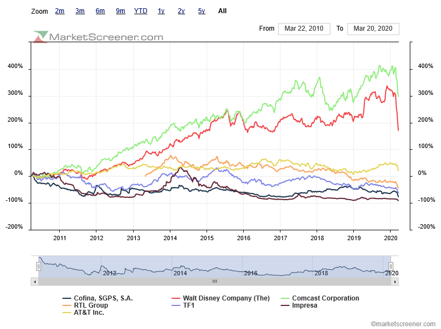This screenshot has width=441, height=329.
Task: Toggle TF1 series visibility
Action: [x=183, y=305]
